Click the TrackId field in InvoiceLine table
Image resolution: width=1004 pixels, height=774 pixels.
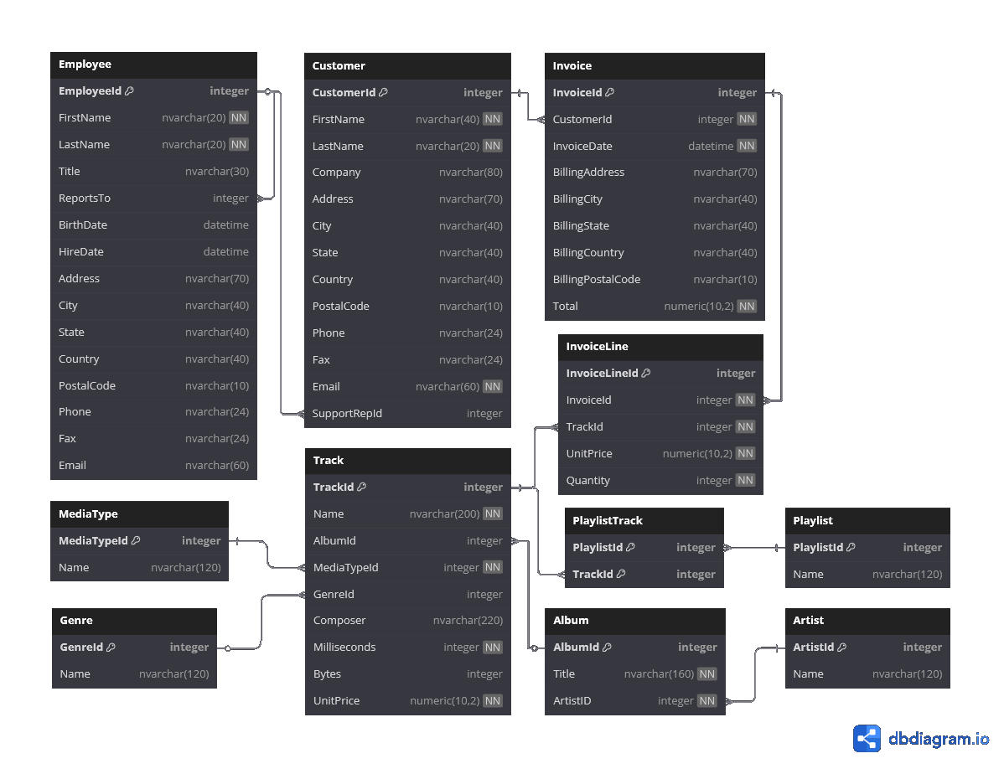[x=660, y=427]
